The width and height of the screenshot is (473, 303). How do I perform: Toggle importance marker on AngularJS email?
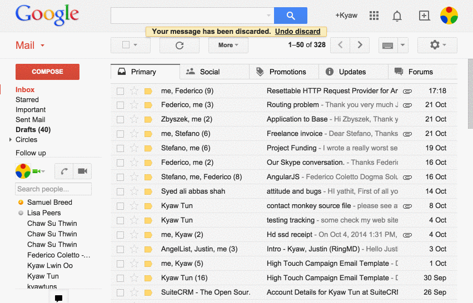(x=148, y=177)
